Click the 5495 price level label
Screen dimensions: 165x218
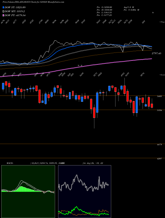159,96
